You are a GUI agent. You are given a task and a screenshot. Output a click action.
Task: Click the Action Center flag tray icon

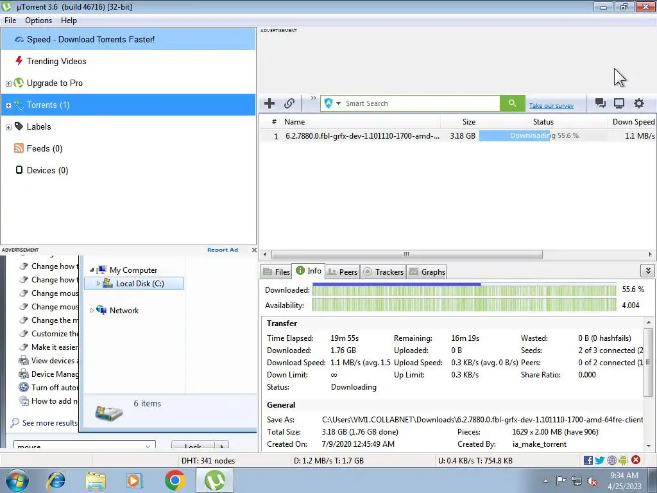coord(561,480)
